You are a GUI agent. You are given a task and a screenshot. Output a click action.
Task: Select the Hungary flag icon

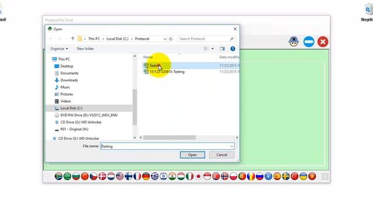[x=181, y=176]
